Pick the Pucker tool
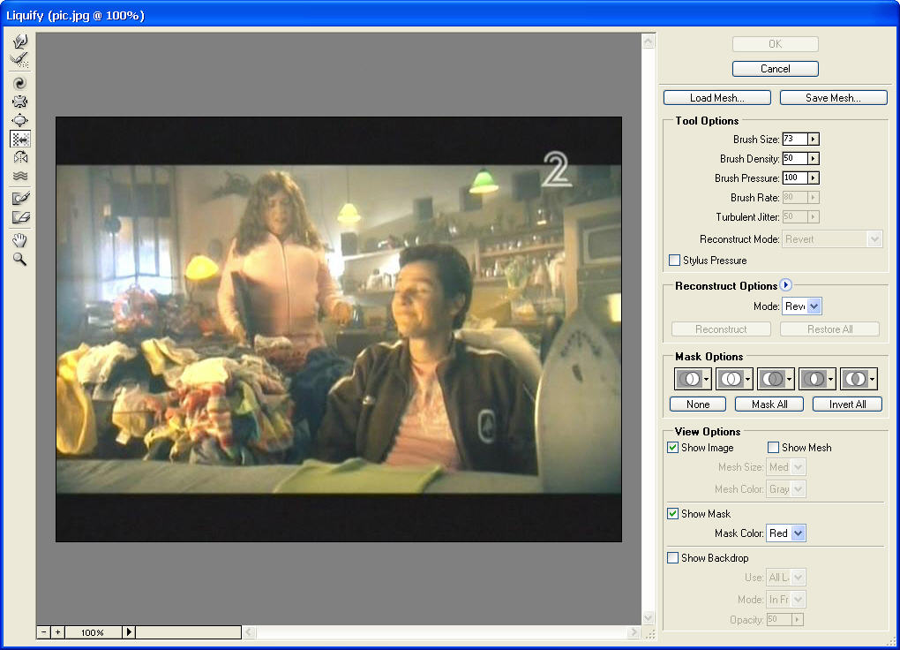Image resolution: width=900 pixels, height=650 pixels. coord(19,102)
